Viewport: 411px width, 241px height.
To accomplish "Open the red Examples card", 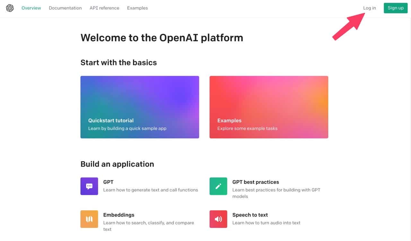I will tap(269, 107).
